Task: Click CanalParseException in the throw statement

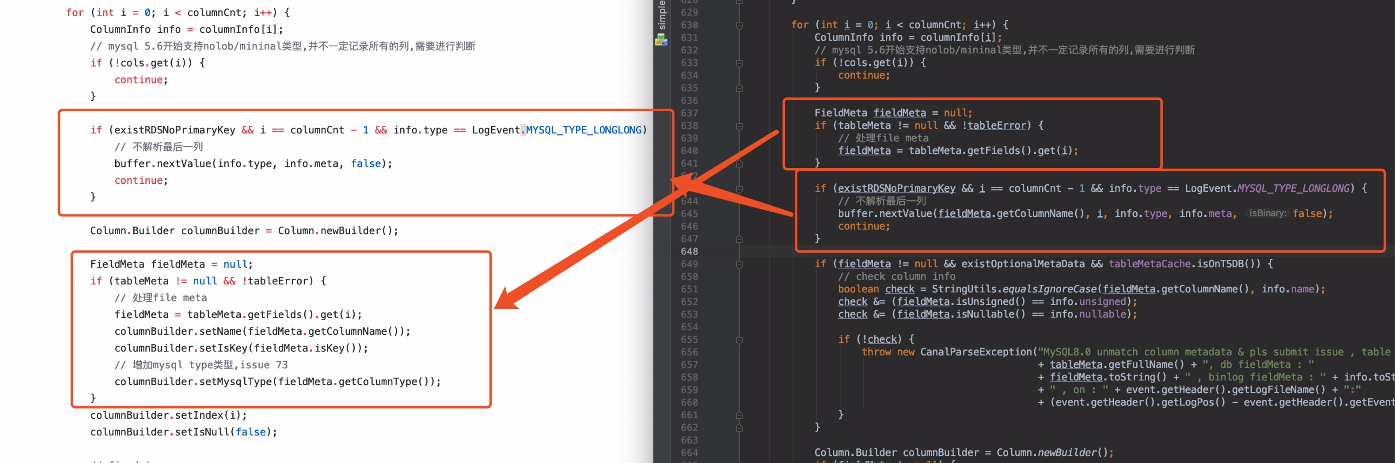Action: 977,352
